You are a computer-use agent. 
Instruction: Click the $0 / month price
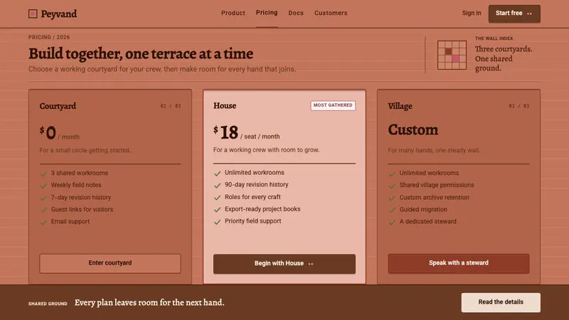(60, 133)
